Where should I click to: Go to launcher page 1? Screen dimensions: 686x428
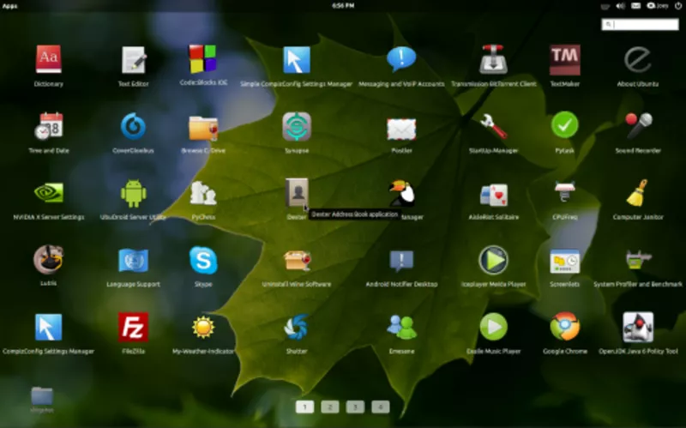tap(305, 407)
